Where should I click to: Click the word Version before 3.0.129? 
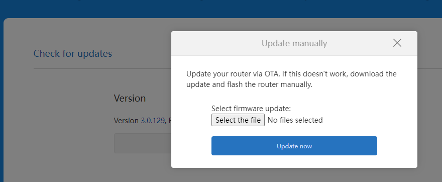click(126, 121)
